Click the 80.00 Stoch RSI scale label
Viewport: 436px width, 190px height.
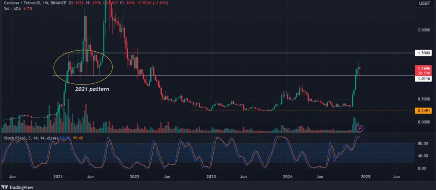tap(422, 143)
